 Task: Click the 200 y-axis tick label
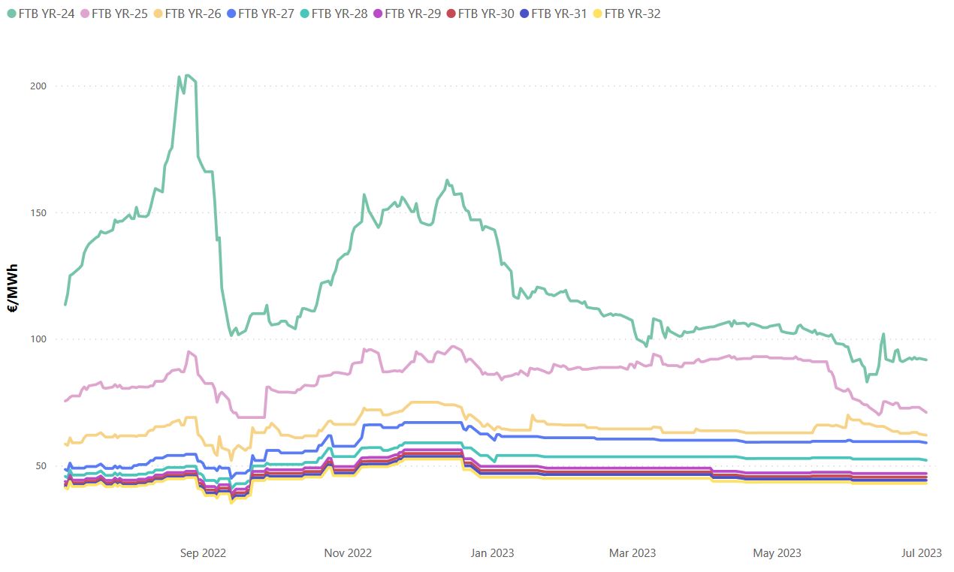coord(38,86)
